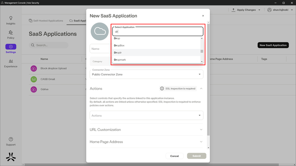Select the Settings gear icon

[x=11, y=46]
